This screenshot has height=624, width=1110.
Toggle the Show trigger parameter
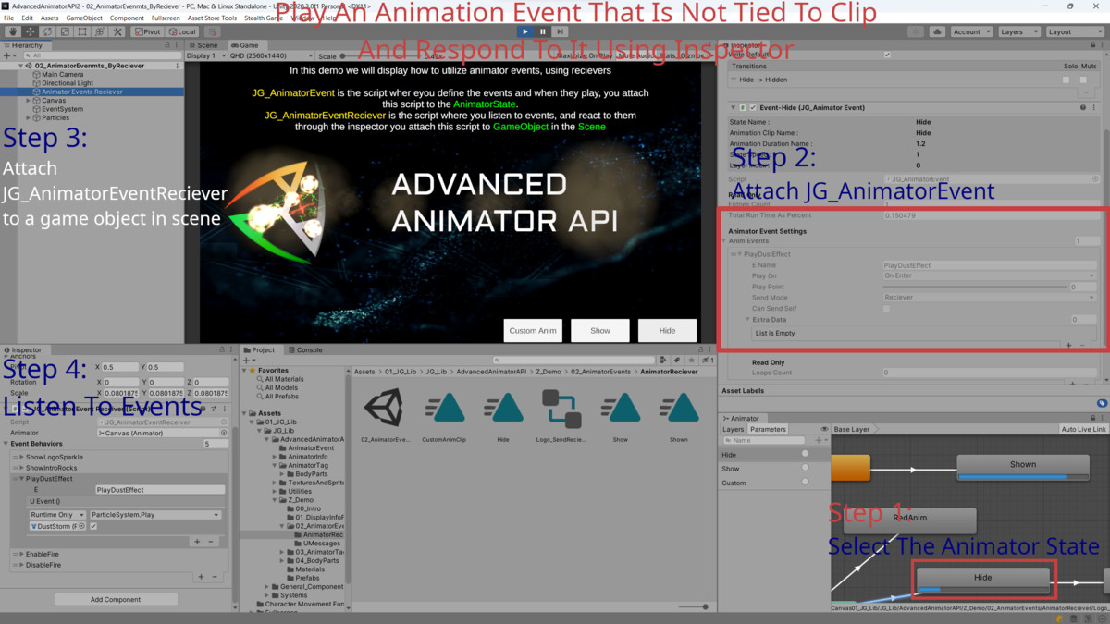[x=805, y=469]
